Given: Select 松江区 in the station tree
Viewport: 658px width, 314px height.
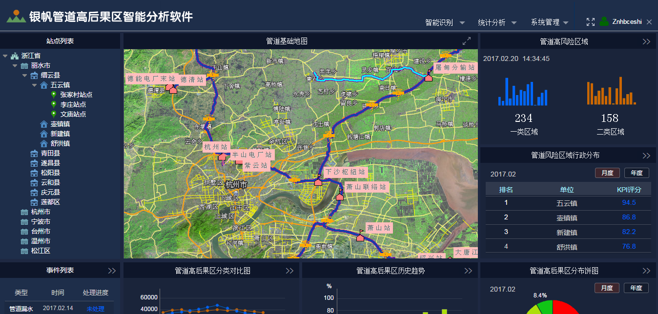Looking at the screenshot, I should (x=41, y=251).
